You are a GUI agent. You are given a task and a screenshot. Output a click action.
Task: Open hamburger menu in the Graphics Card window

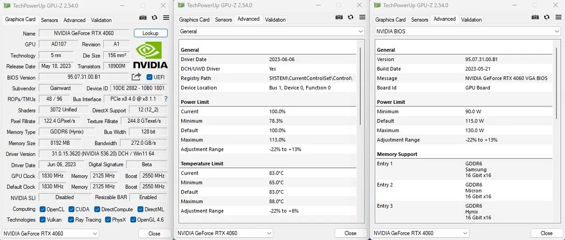tap(166, 17)
